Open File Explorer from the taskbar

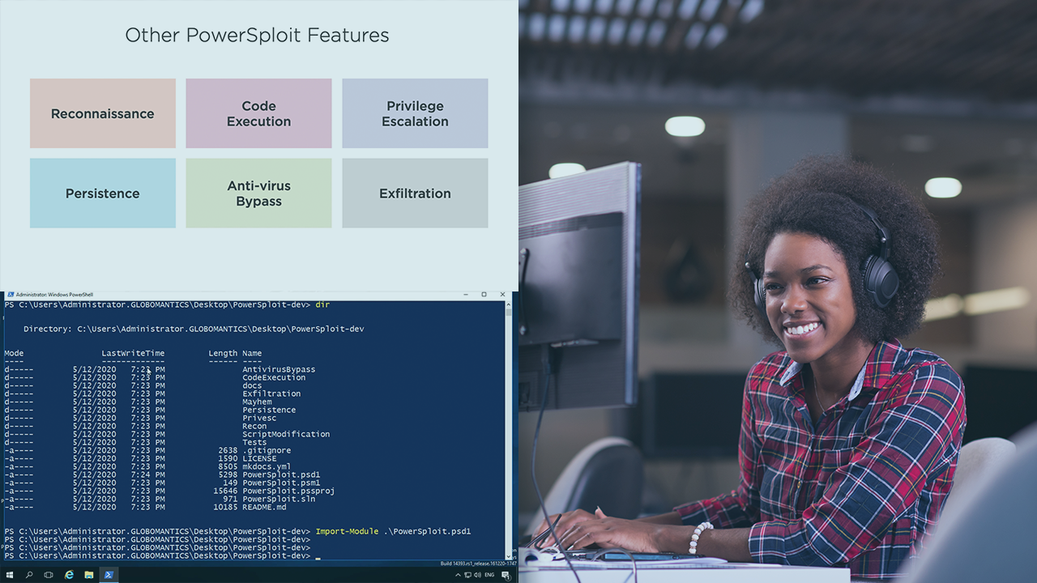point(88,575)
